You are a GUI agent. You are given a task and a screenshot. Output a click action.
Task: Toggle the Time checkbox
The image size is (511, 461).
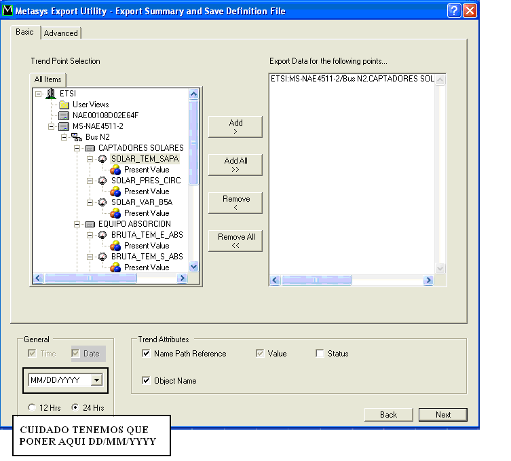(x=32, y=354)
